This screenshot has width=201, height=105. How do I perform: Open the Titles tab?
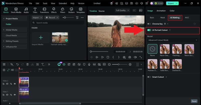pos(35,10)
